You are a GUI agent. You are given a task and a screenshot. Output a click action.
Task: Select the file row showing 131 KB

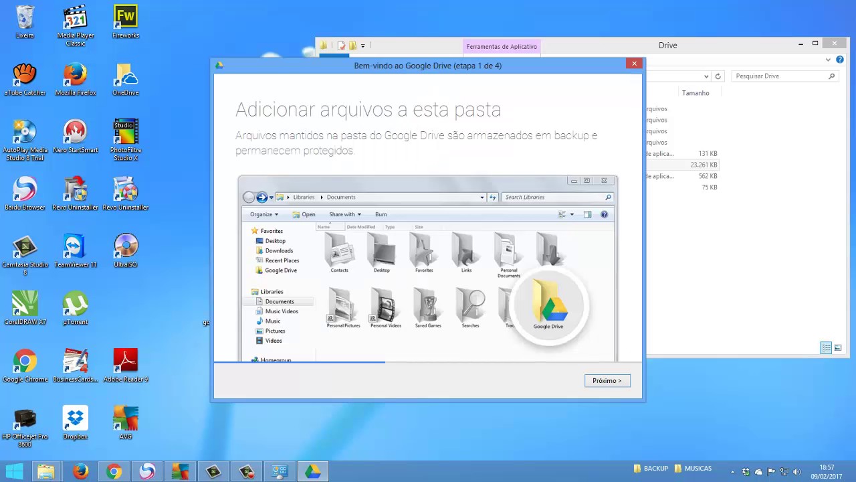pyautogui.click(x=681, y=153)
